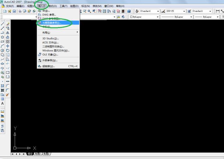Open the 标注(N) menu
The height and width of the screenshot is (159, 224).
click(x=86, y=6)
